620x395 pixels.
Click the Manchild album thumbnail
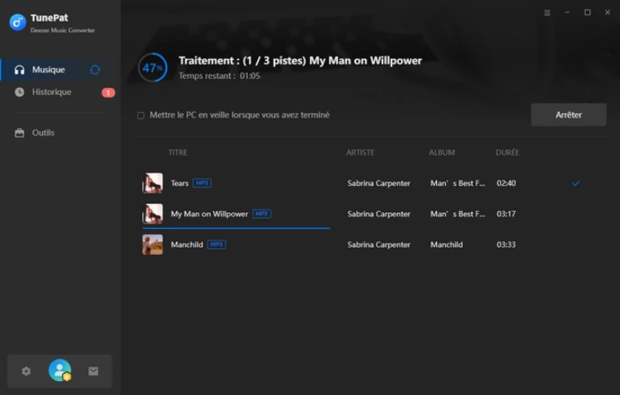click(153, 245)
